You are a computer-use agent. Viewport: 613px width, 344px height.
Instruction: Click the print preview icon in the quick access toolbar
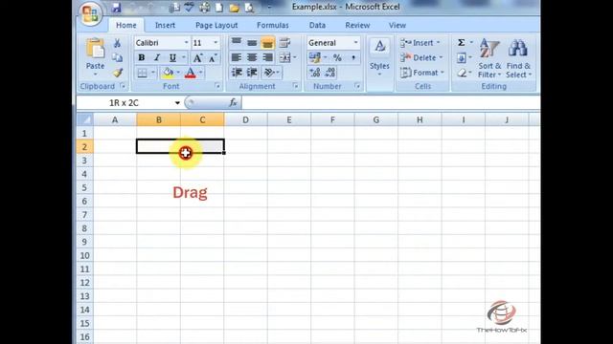pos(249,8)
